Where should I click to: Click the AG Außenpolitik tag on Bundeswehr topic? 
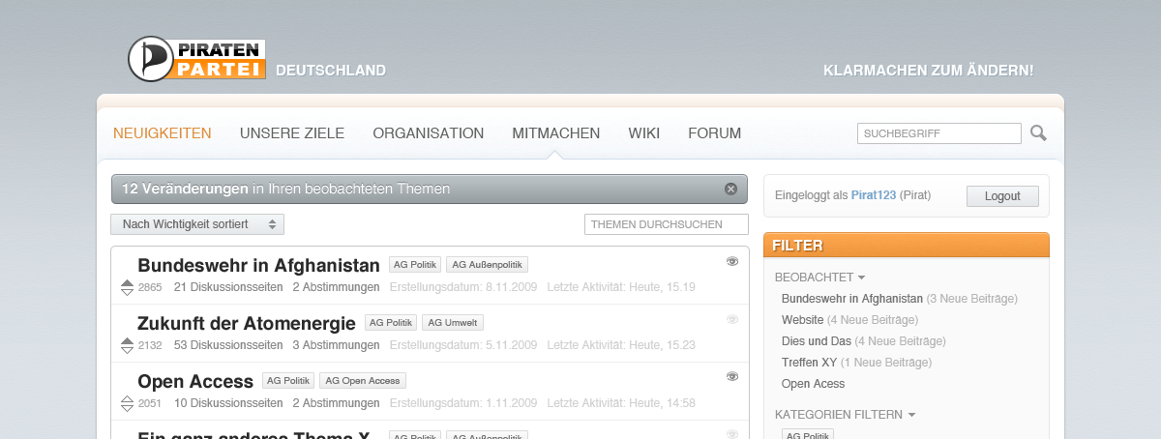click(x=487, y=265)
